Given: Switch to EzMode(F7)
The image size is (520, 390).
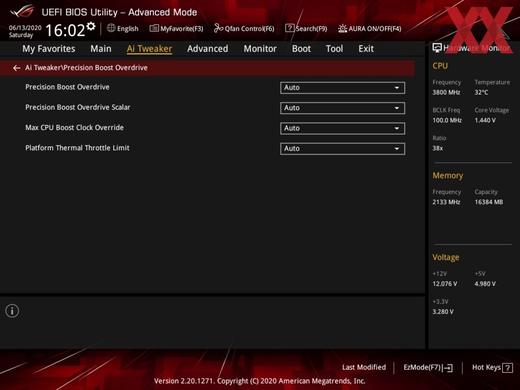Looking at the screenshot, I should [x=428, y=367].
